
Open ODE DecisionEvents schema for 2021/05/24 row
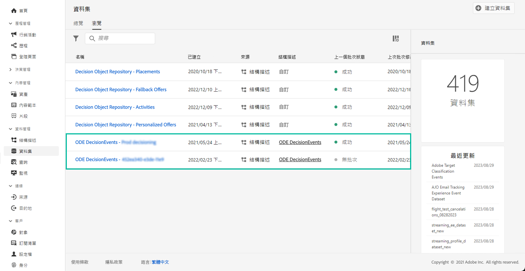click(x=300, y=142)
